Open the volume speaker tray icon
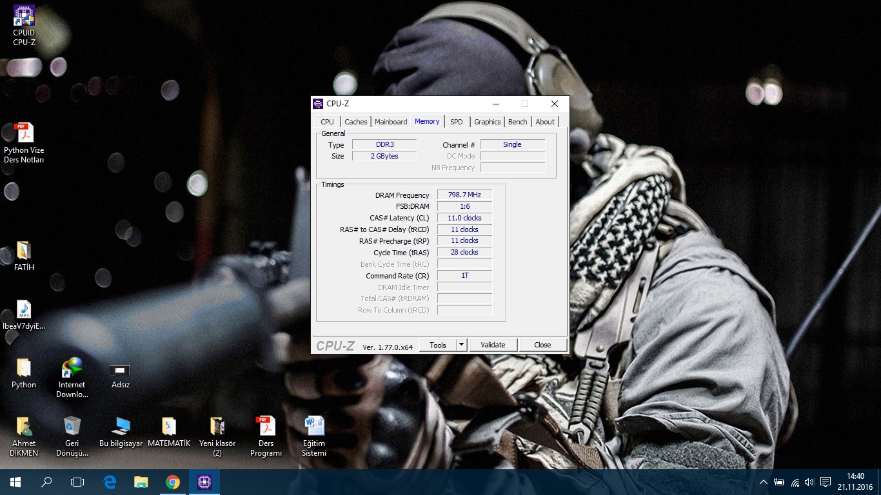This screenshot has height=495, width=881. click(809, 482)
